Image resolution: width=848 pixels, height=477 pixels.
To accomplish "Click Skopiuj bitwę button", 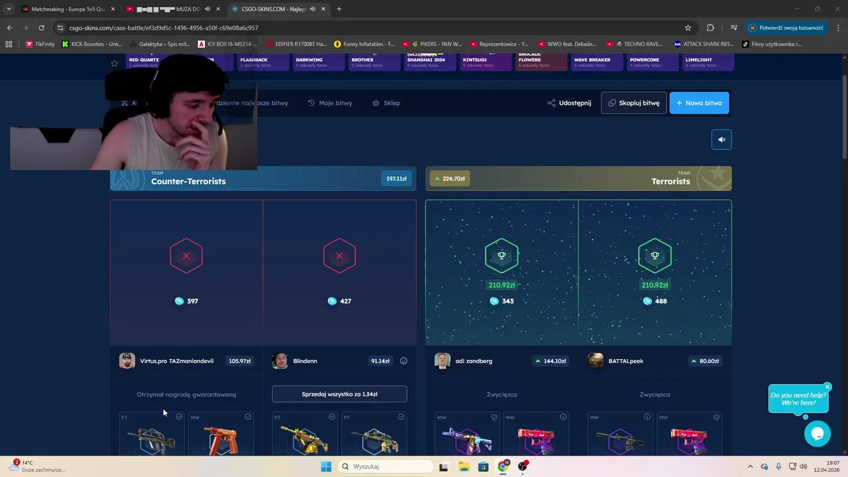I will [x=634, y=103].
